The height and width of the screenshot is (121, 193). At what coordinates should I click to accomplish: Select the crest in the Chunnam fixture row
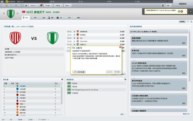78,41
